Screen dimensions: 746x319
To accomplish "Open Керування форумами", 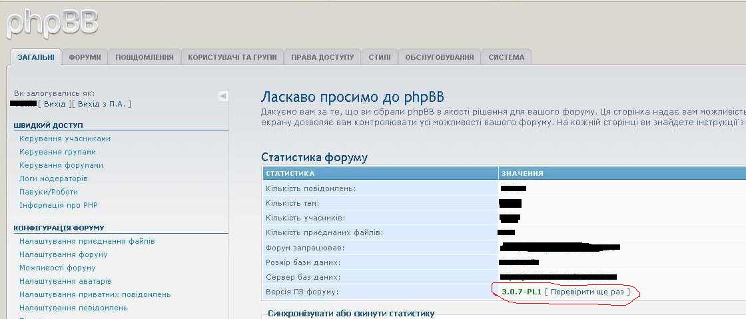I will pyautogui.click(x=61, y=165).
